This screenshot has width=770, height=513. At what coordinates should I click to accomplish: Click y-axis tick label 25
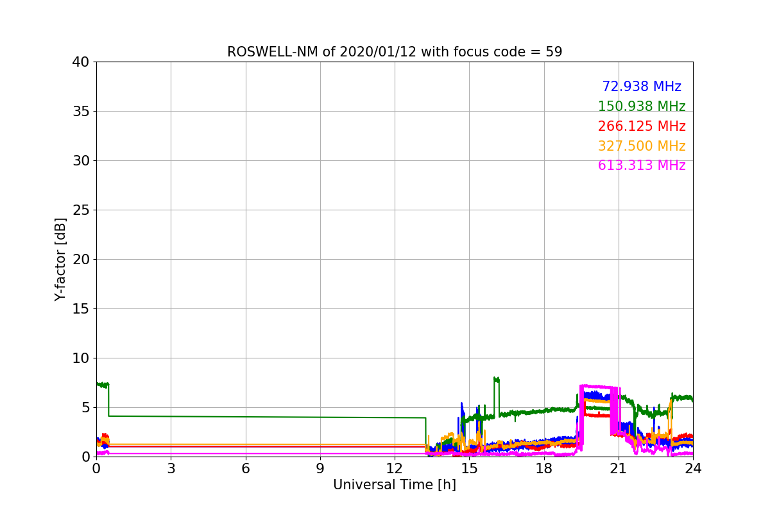pyautogui.click(x=80, y=210)
